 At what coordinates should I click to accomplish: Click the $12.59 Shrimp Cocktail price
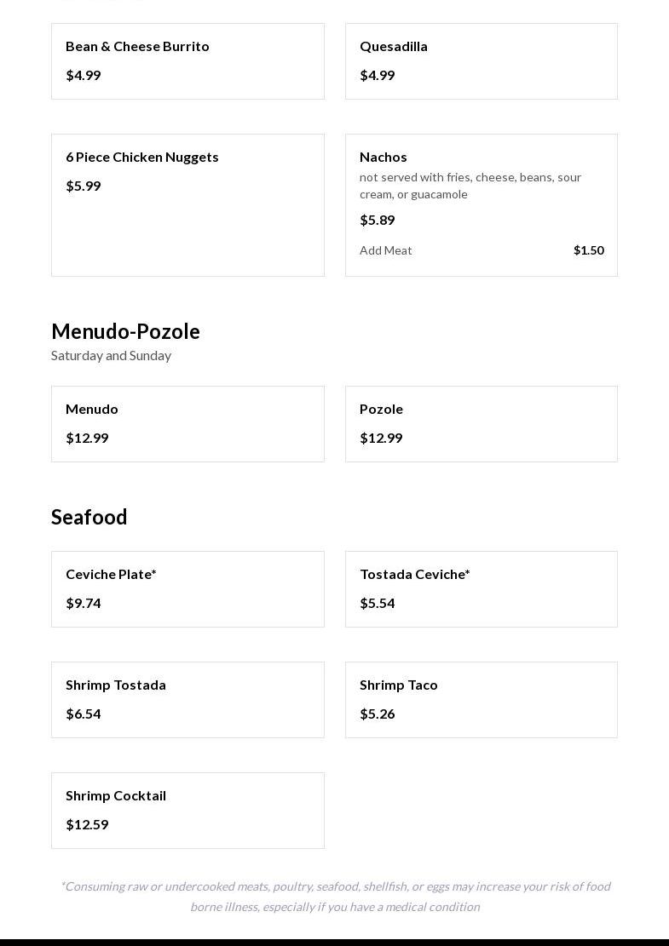point(87,824)
